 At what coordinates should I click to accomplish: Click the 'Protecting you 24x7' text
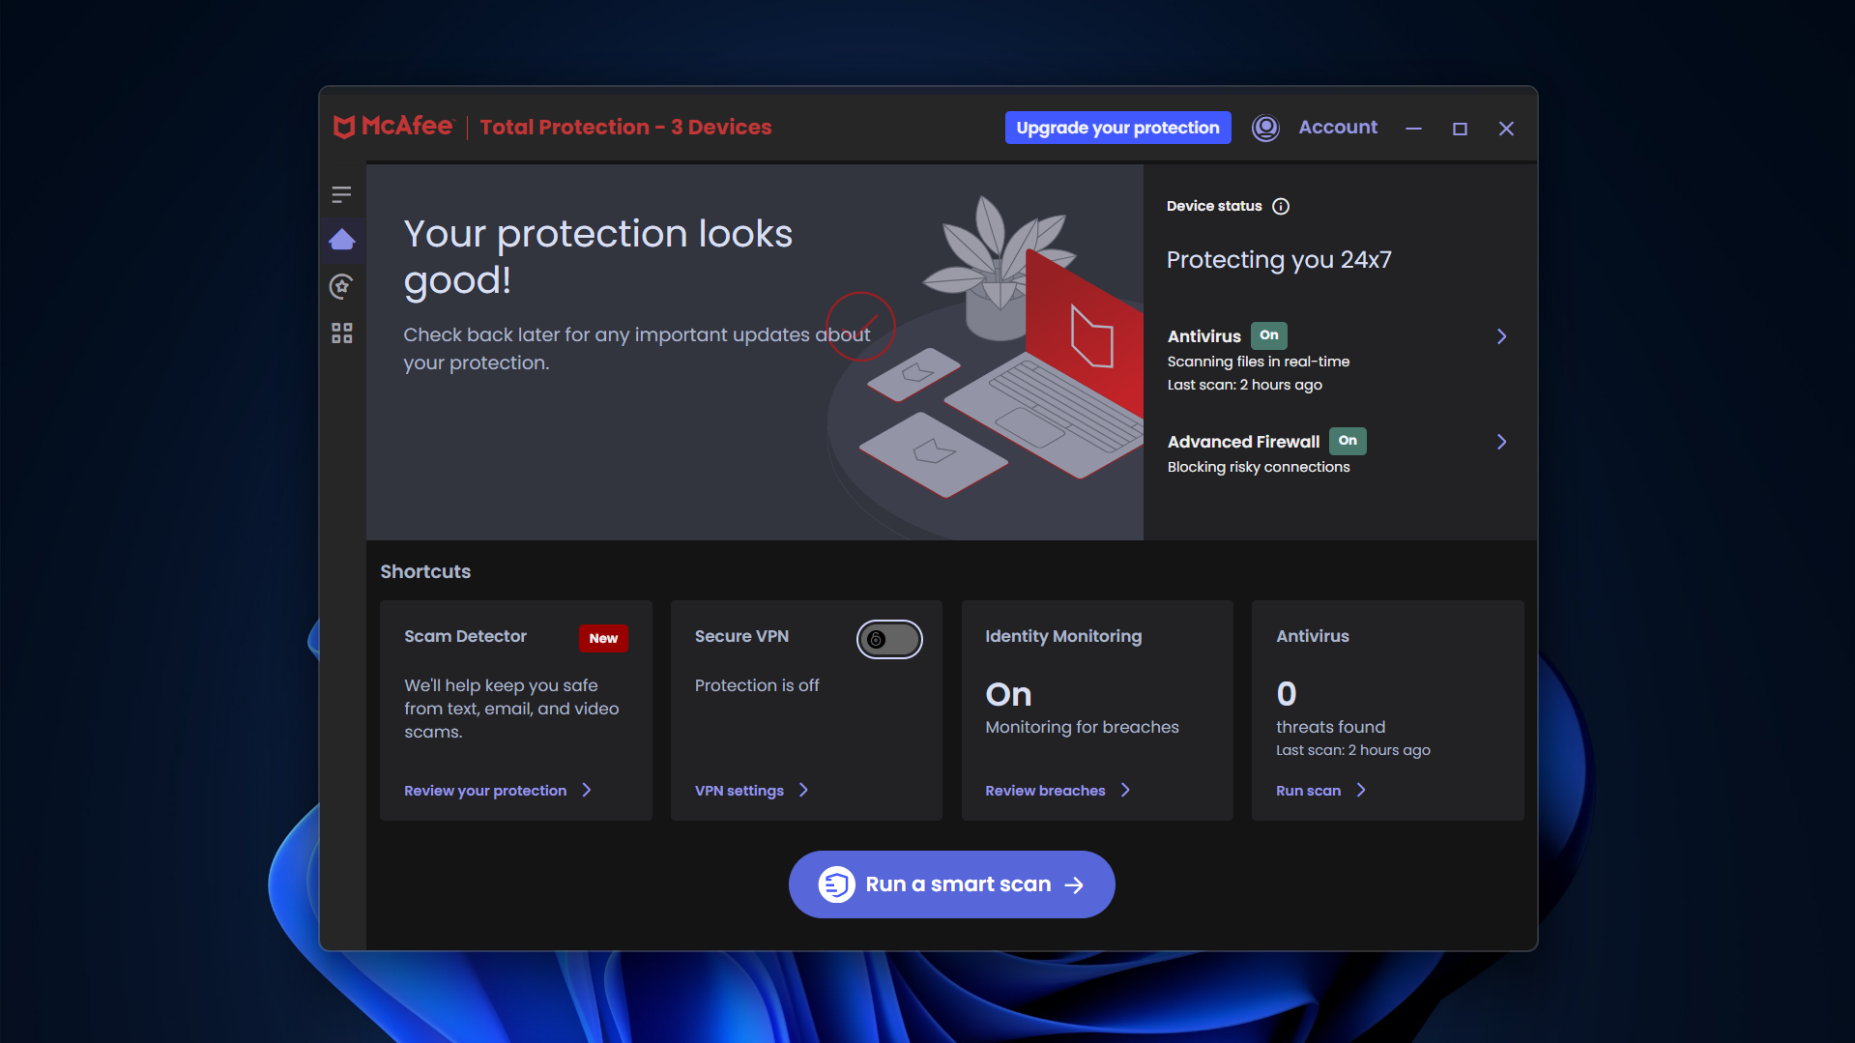point(1279,259)
